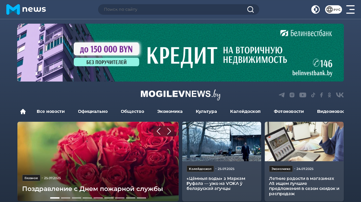Open the VK social link
361x202 pixels.
(x=340, y=95)
